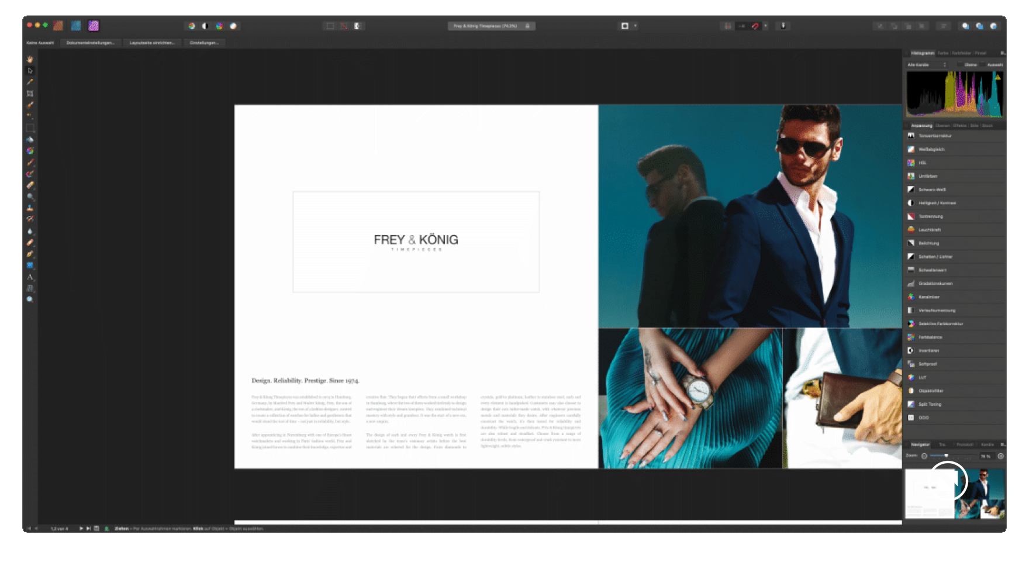Select the Clone Stamp tool
This screenshot has width=1029, height=562.
(x=30, y=208)
